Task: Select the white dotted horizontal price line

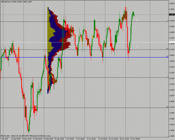Action: [x=85, y=42]
